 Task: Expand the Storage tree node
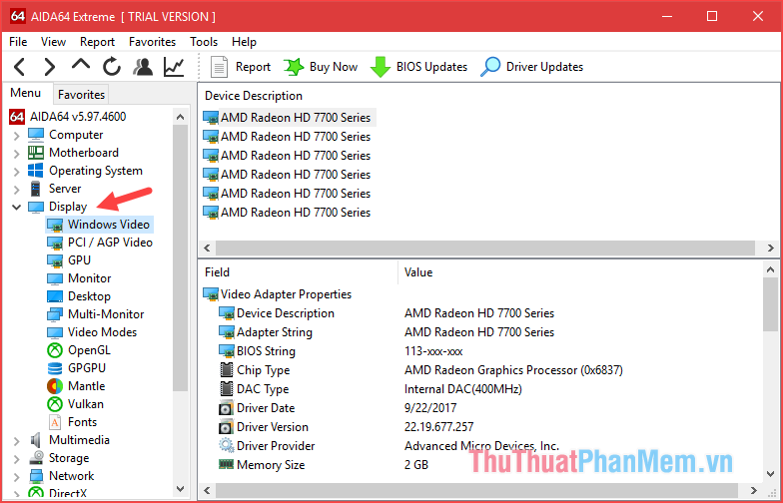tap(16, 459)
